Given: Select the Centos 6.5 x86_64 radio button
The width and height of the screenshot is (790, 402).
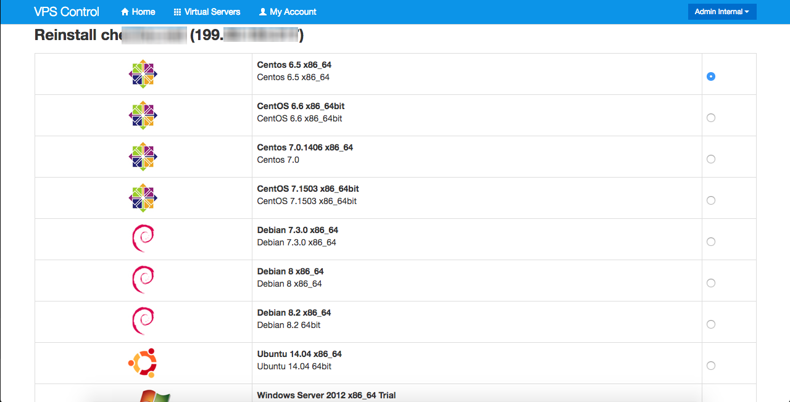Looking at the screenshot, I should pos(711,76).
